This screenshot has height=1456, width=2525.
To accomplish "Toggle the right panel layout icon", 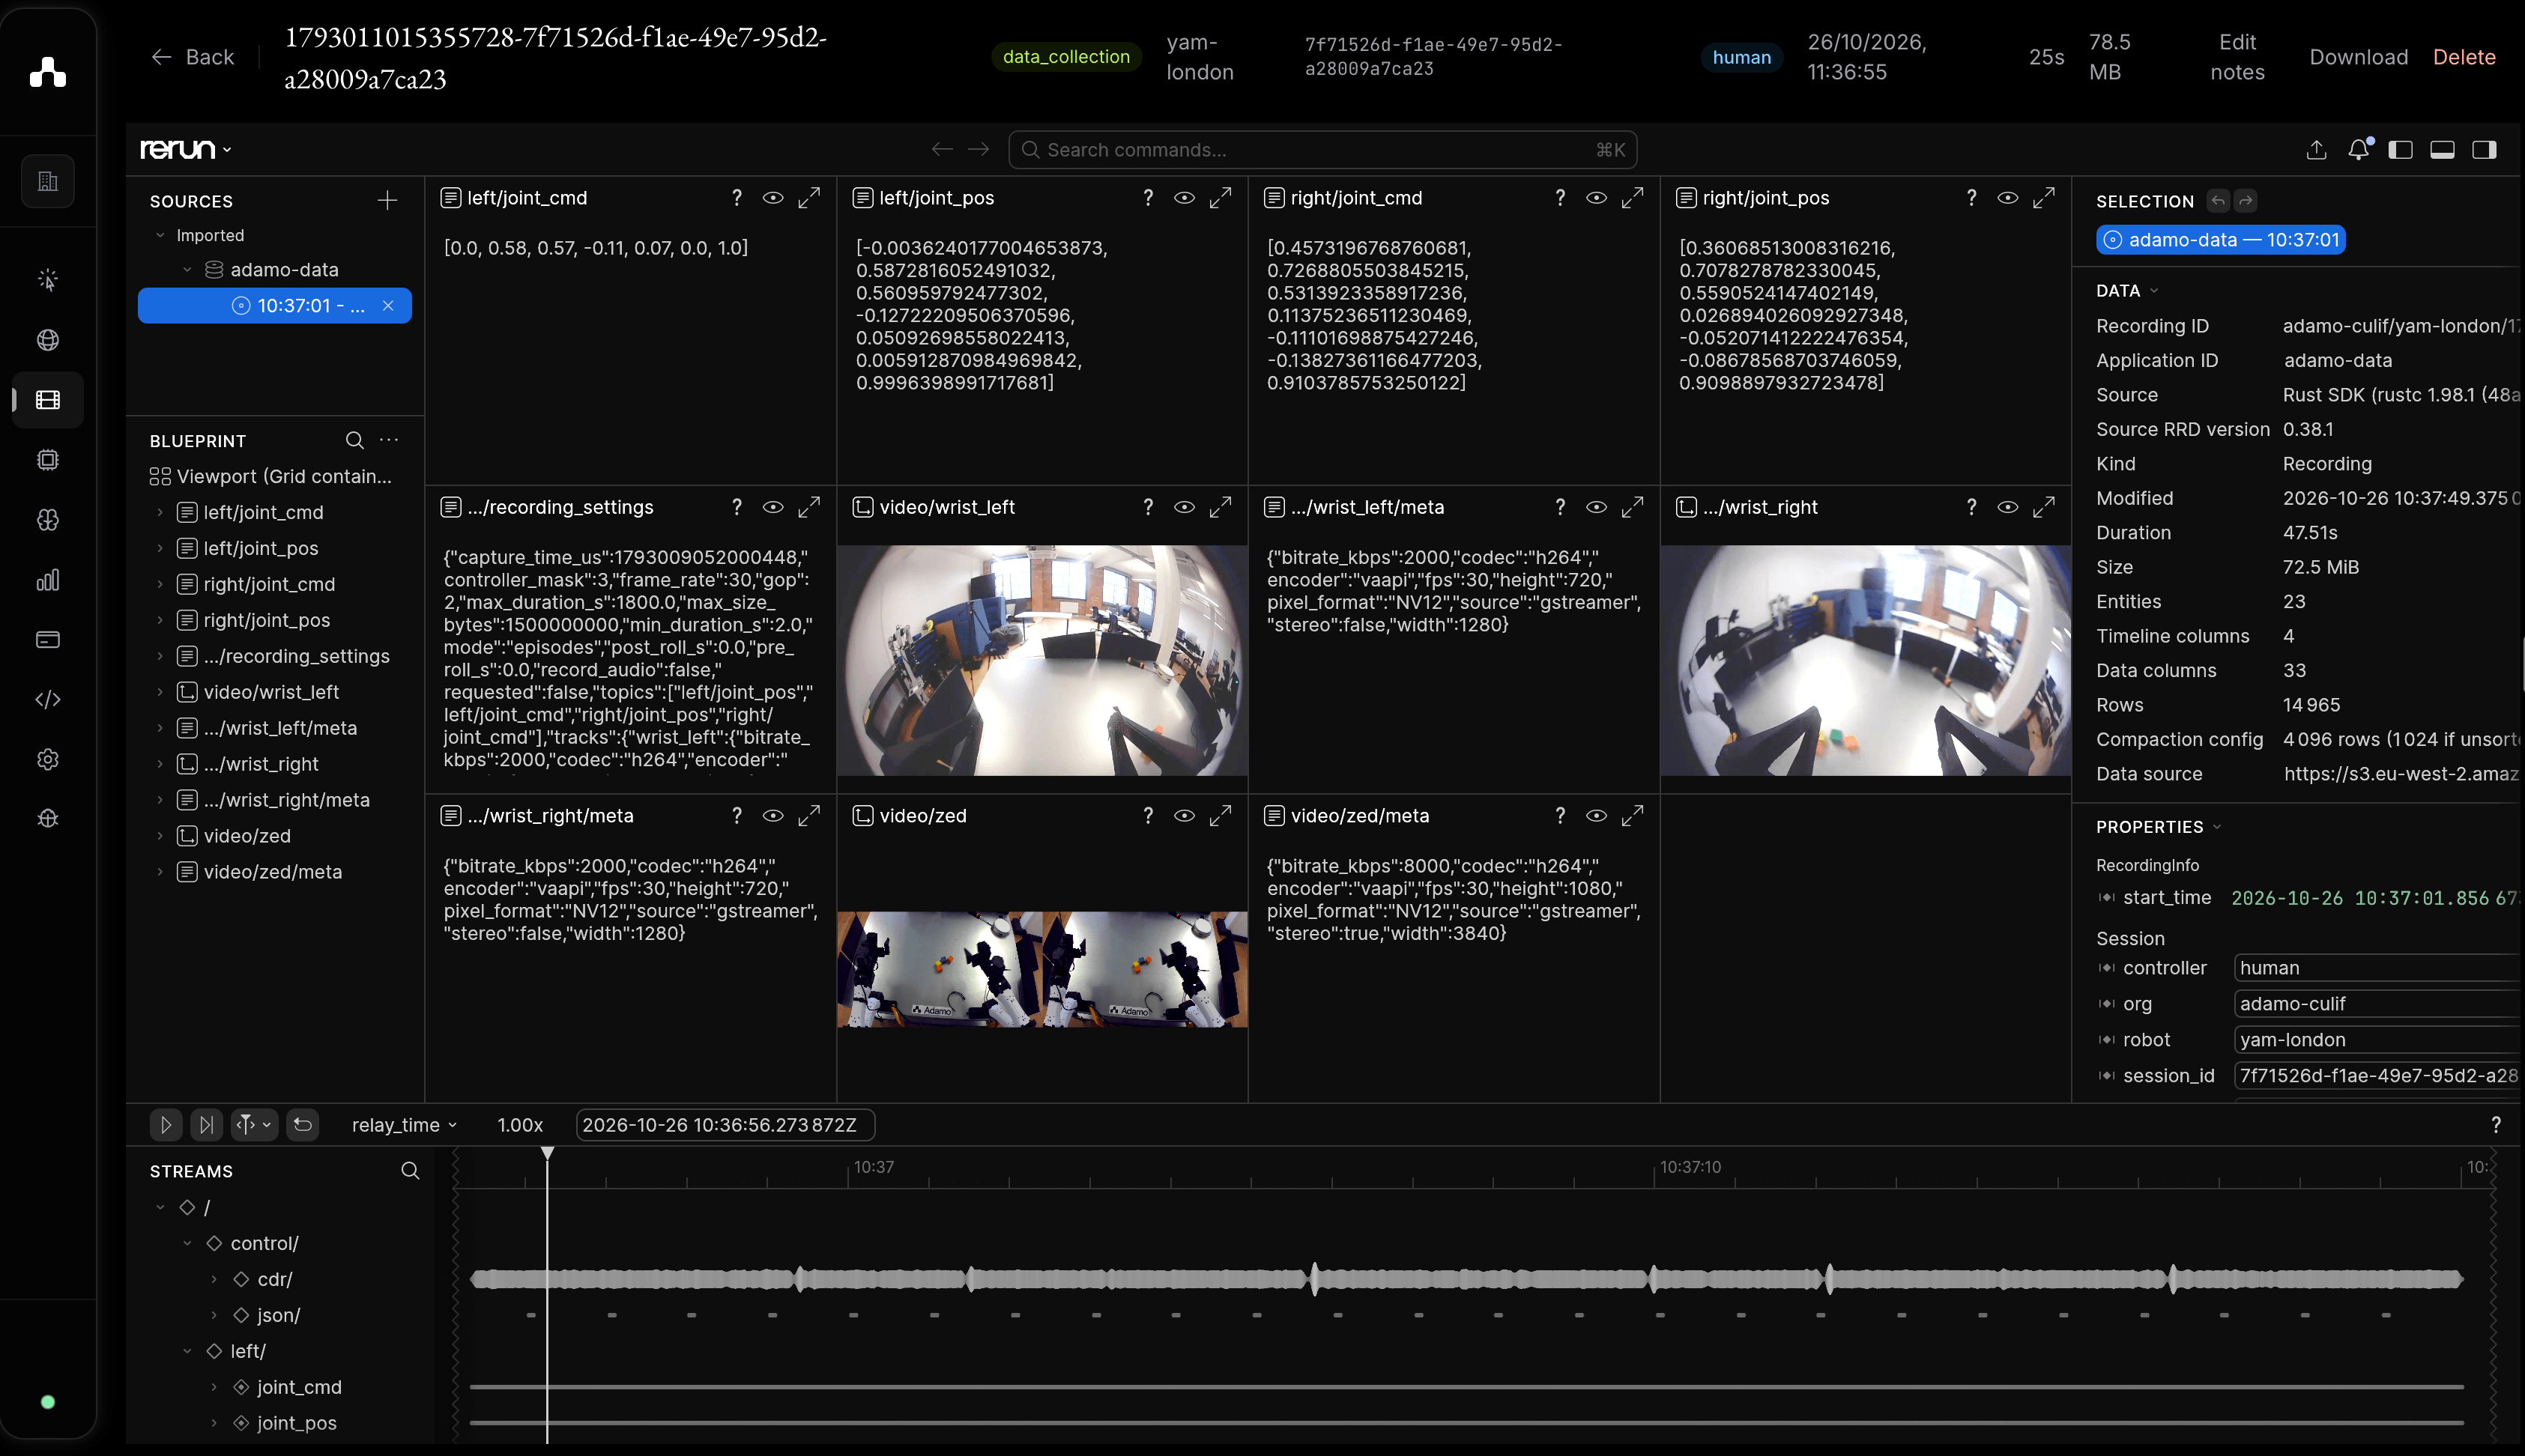I will point(2484,150).
